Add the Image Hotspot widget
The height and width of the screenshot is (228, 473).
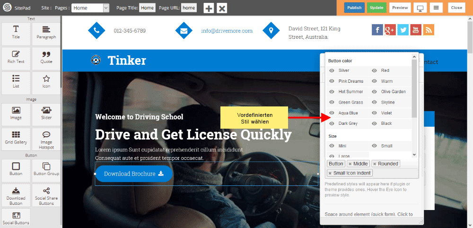coord(46,140)
